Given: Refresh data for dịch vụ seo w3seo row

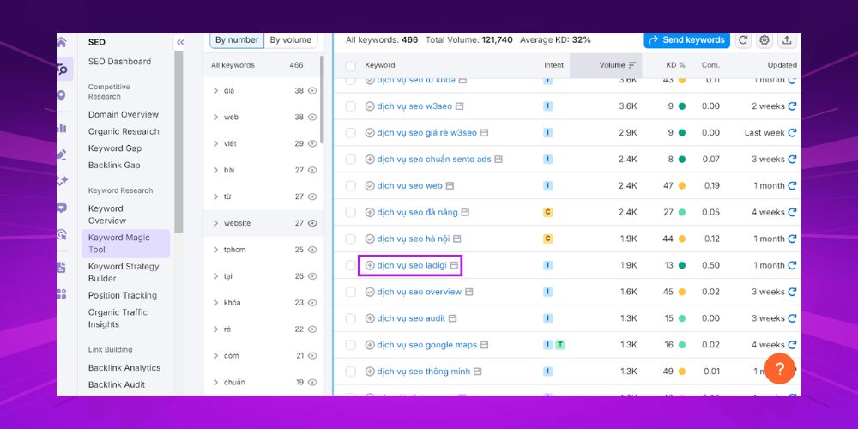Looking at the screenshot, I should 792,106.
